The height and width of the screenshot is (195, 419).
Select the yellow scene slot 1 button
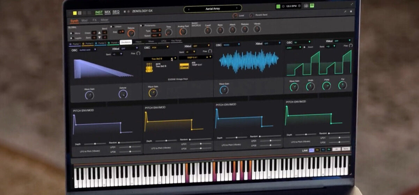[x=75, y=13]
